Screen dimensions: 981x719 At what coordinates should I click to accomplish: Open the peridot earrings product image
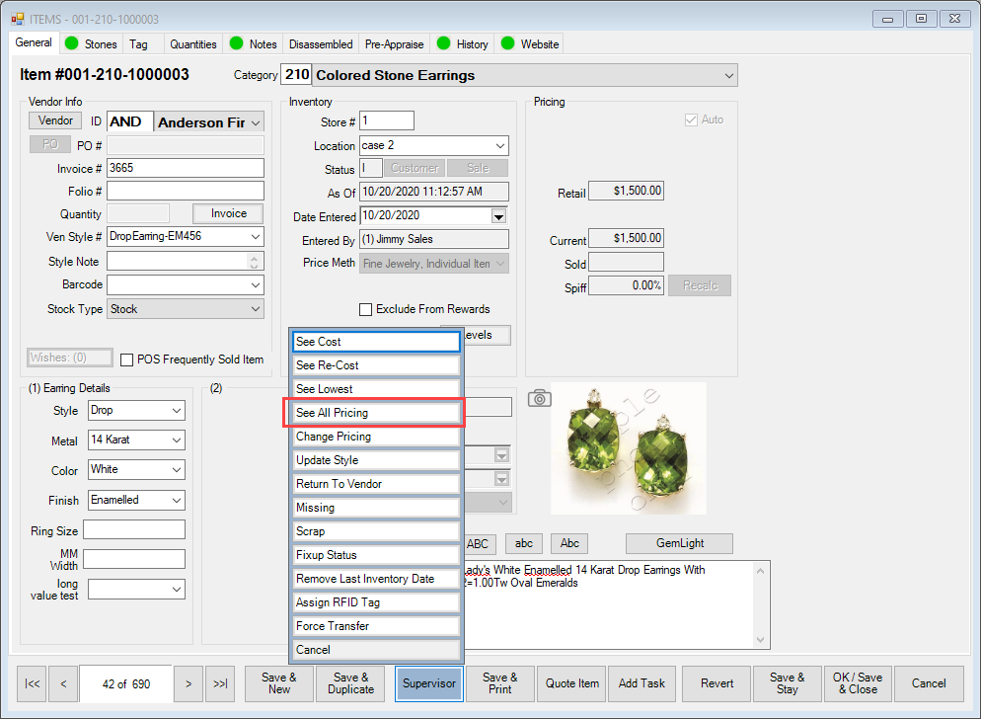[x=629, y=448]
